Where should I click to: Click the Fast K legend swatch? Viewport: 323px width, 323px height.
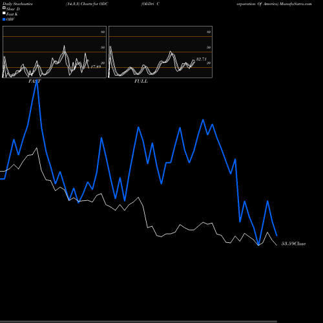pyautogui.click(x=4, y=14)
